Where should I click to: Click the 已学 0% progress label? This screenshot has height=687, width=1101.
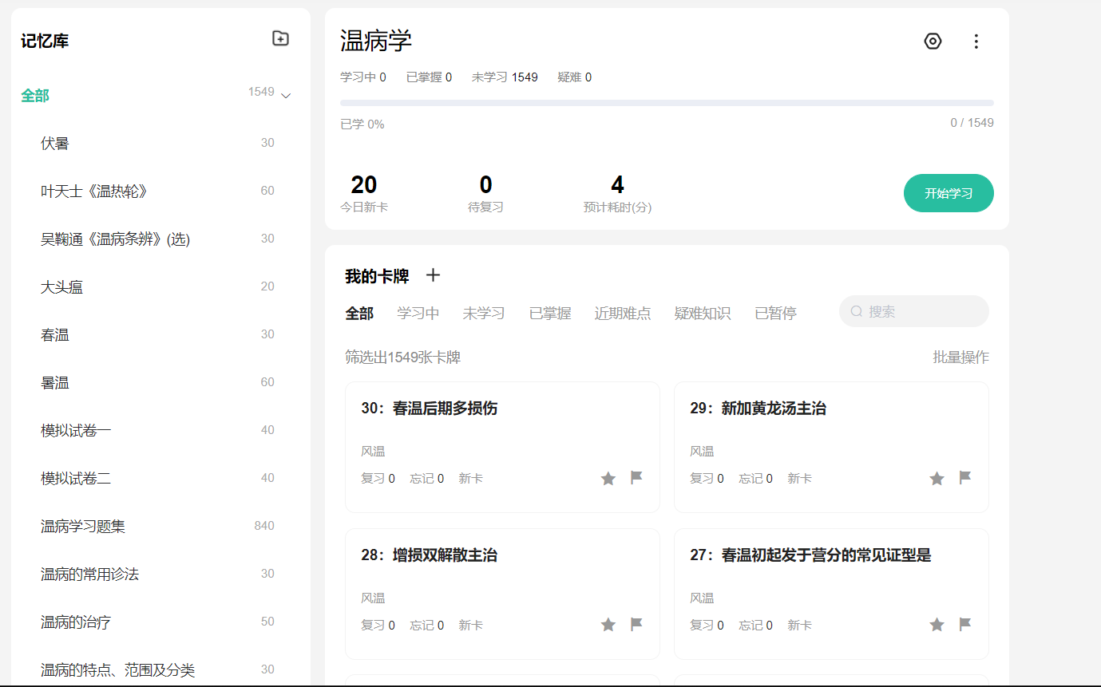click(x=362, y=124)
